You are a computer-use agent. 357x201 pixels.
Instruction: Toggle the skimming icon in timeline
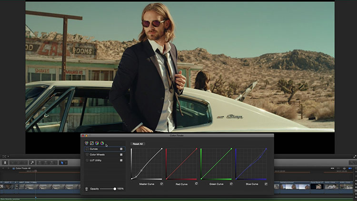332,168
